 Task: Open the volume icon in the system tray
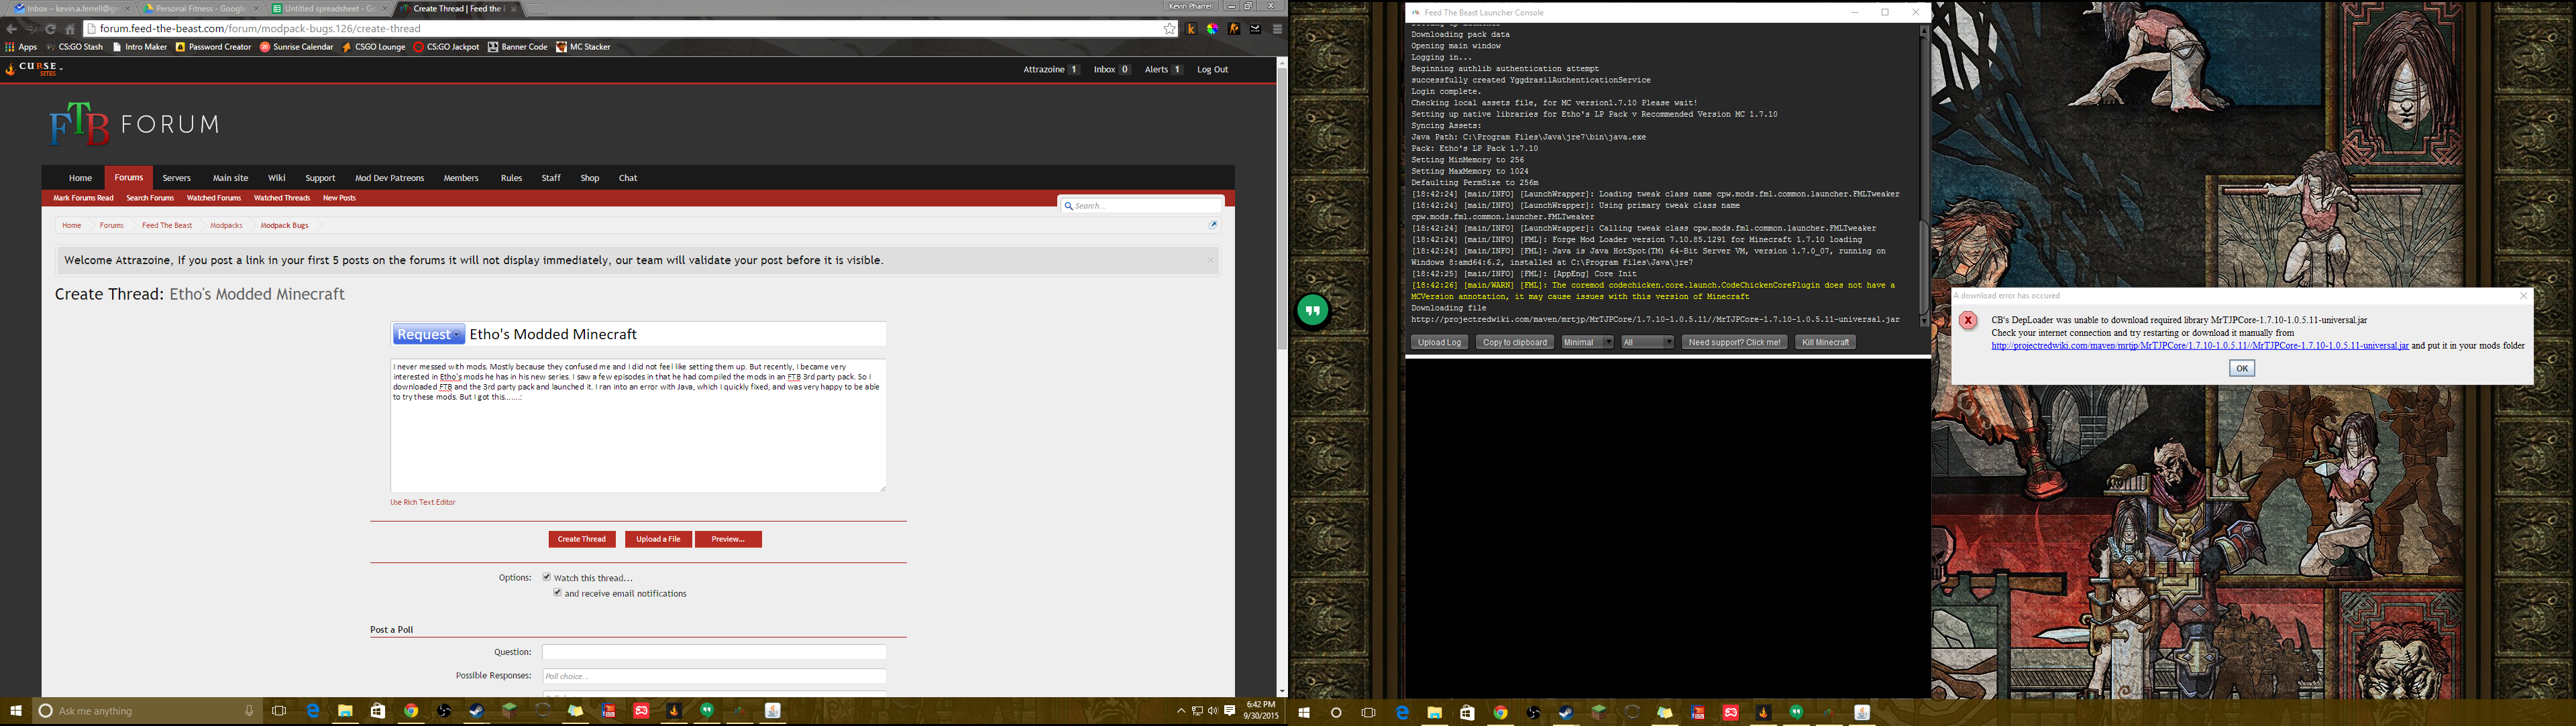pos(1212,711)
